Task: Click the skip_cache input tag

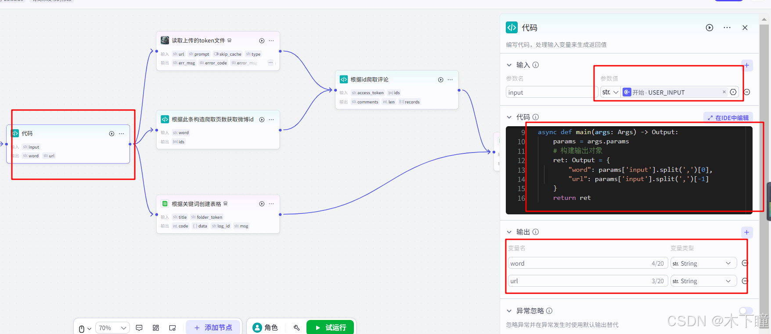Action: [x=227, y=54]
